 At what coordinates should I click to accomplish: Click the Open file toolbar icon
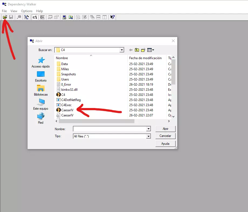point(5,17)
